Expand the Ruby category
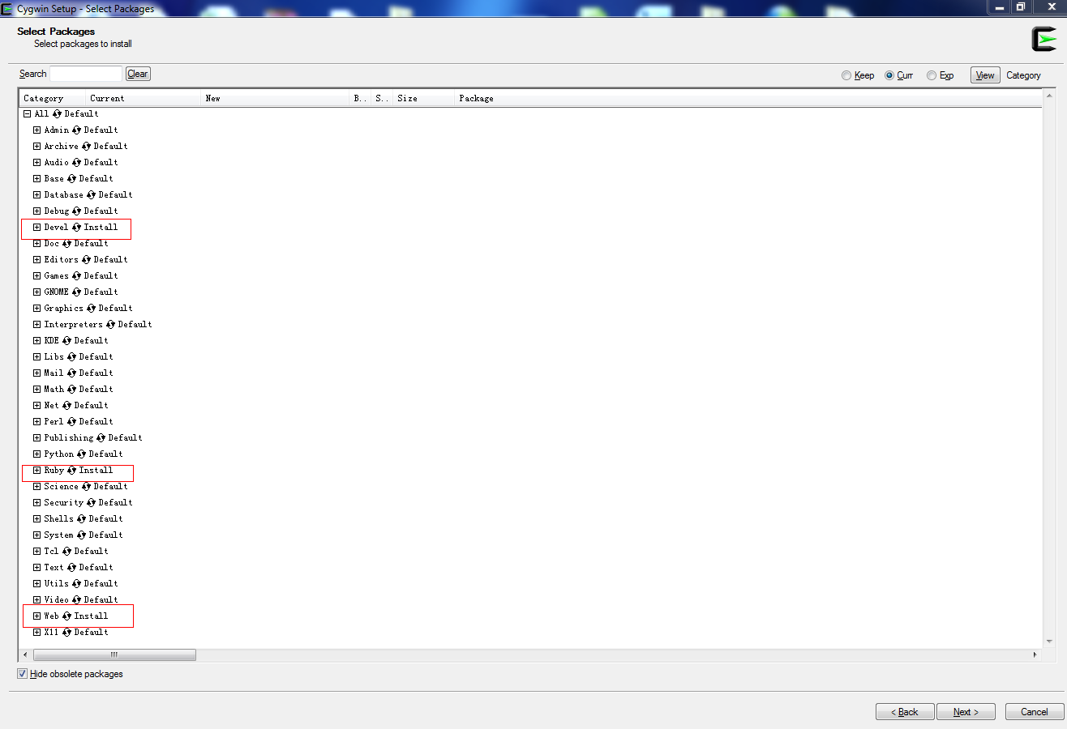This screenshot has width=1067, height=729. pos(37,471)
